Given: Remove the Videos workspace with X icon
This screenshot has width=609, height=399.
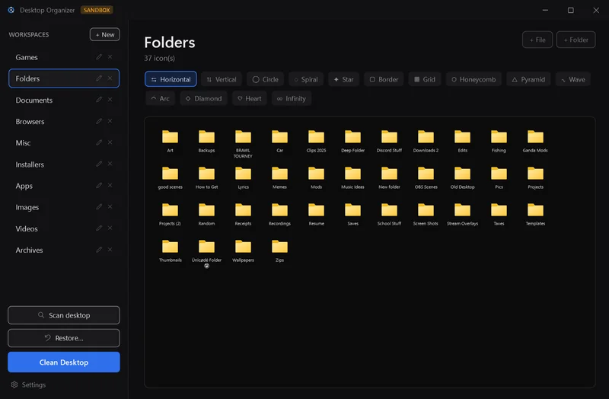Looking at the screenshot, I should point(110,228).
